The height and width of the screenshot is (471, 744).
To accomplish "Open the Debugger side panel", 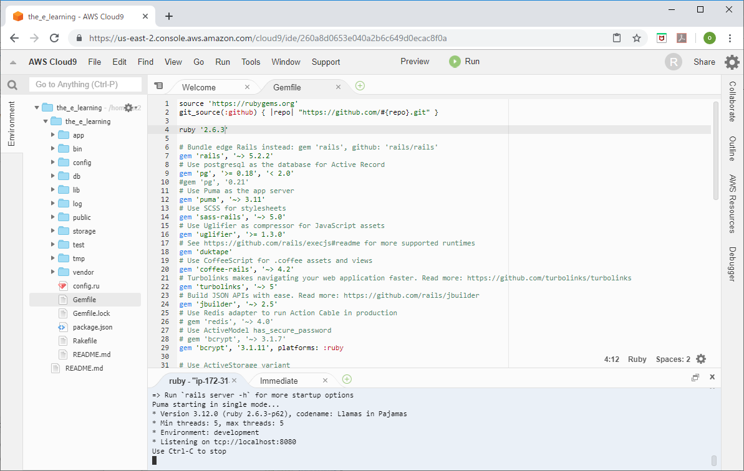I will (x=733, y=264).
